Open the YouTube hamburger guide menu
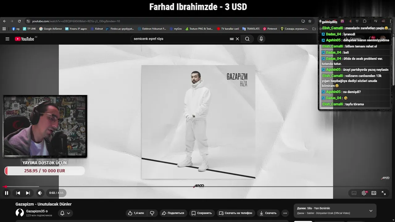Image resolution: width=395 pixels, height=222 pixels. [x=7, y=39]
